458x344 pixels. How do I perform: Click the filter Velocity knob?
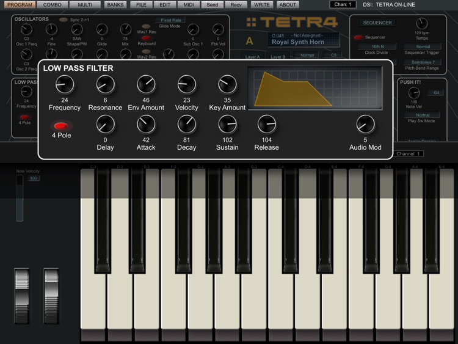pyautogui.click(x=187, y=84)
